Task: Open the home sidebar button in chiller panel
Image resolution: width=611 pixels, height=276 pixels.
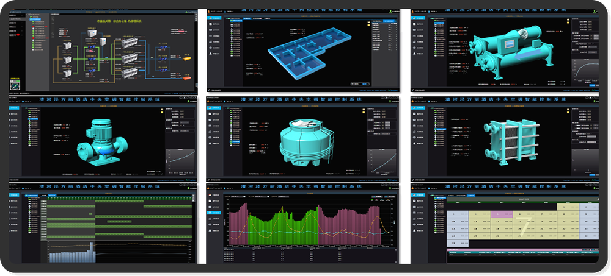Action: click(418, 18)
